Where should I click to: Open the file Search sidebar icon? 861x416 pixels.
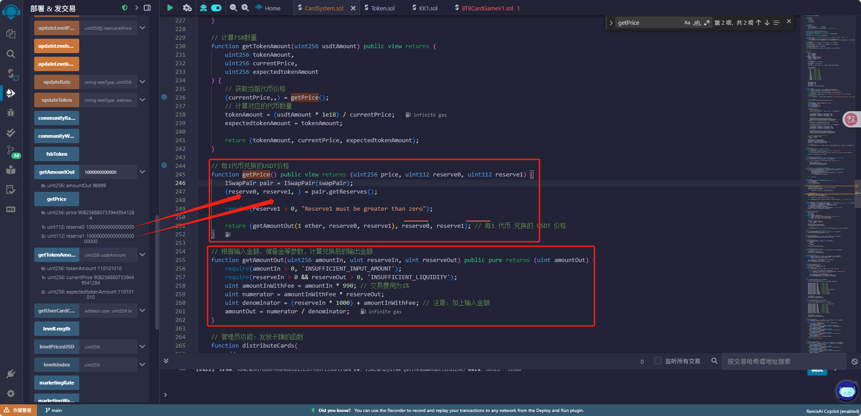[11, 54]
